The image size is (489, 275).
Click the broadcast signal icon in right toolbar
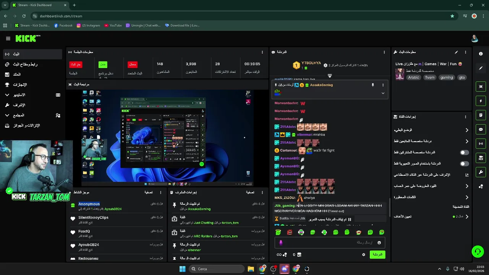tap(481, 144)
